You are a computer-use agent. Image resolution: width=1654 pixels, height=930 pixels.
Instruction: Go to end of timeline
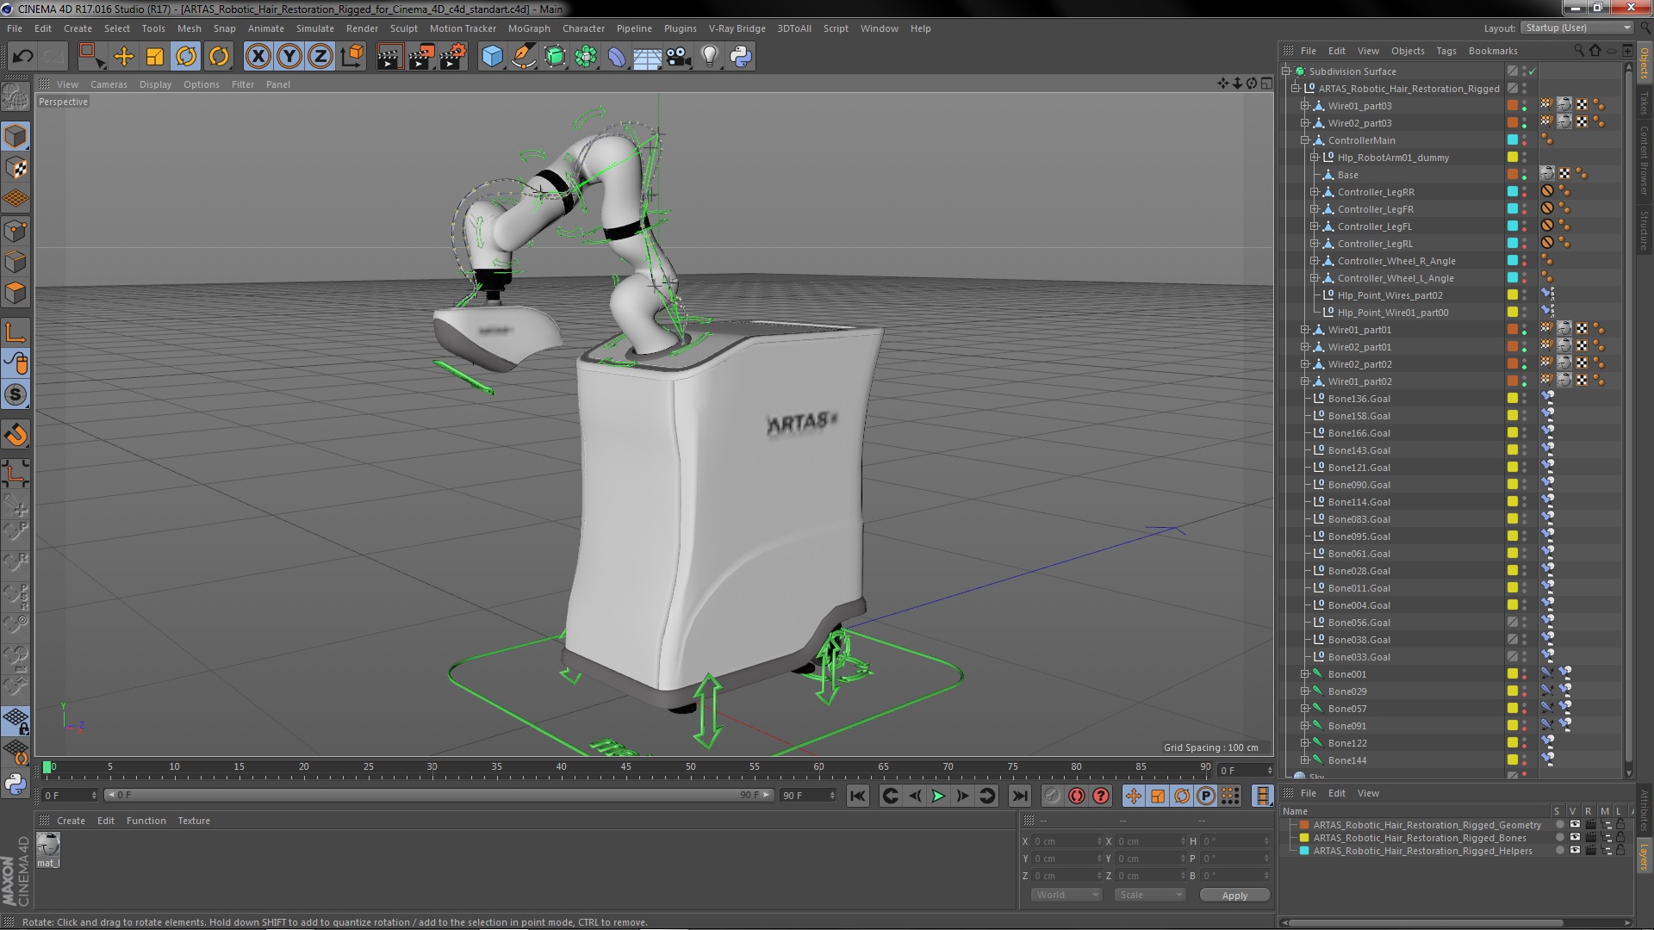click(1019, 797)
